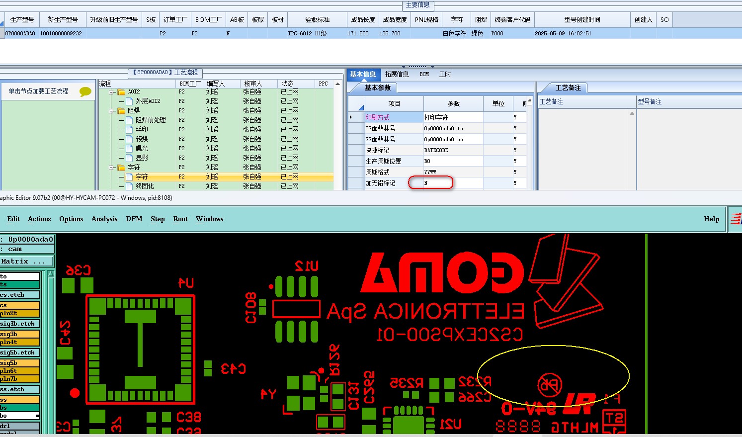The height and width of the screenshot is (437, 742).
Task: Switch to 基本信息 tab
Action: (363, 75)
